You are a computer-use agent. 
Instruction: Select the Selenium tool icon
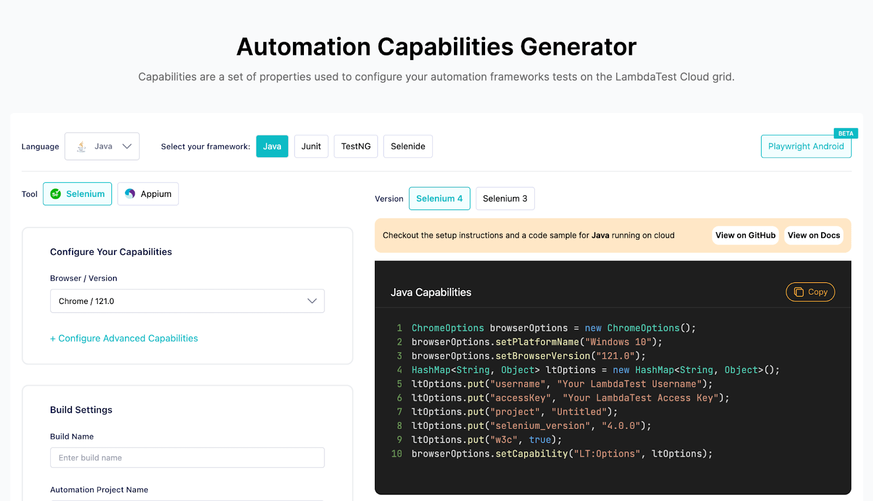point(56,194)
